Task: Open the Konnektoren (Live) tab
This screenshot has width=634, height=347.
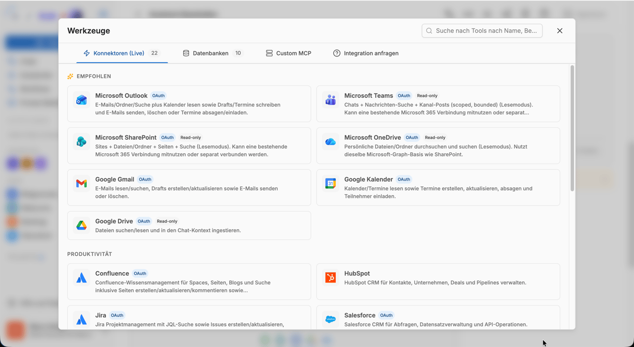Action: pyautogui.click(x=122, y=53)
